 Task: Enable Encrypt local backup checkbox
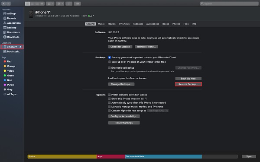(x=109, y=68)
